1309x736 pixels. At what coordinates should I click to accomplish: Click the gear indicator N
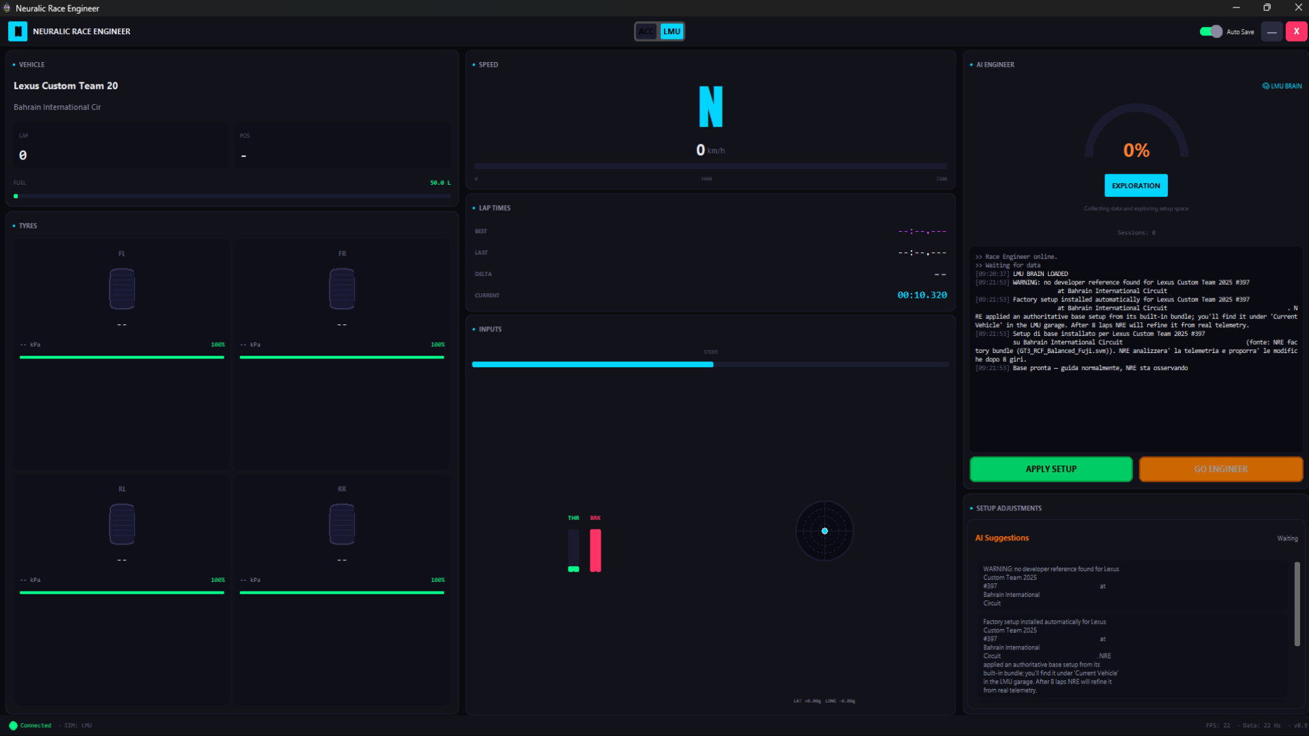click(710, 106)
